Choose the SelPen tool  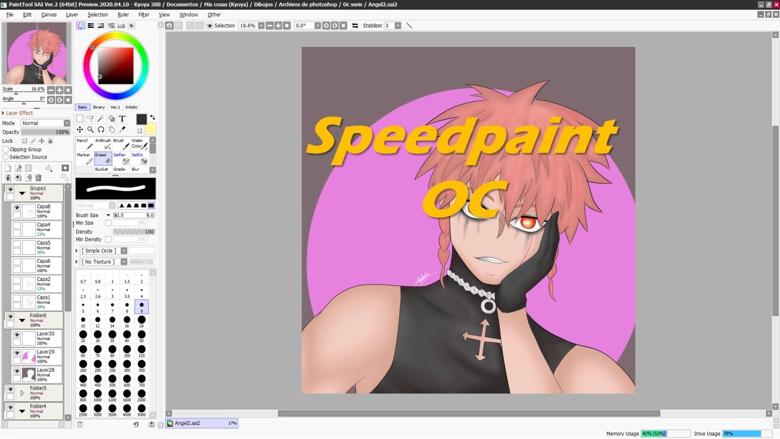coord(121,159)
